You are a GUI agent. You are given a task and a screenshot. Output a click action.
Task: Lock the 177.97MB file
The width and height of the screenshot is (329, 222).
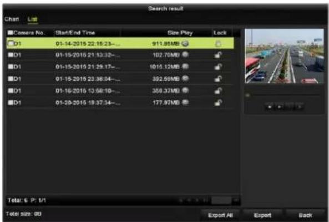pyautogui.click(x=218, y=102)
